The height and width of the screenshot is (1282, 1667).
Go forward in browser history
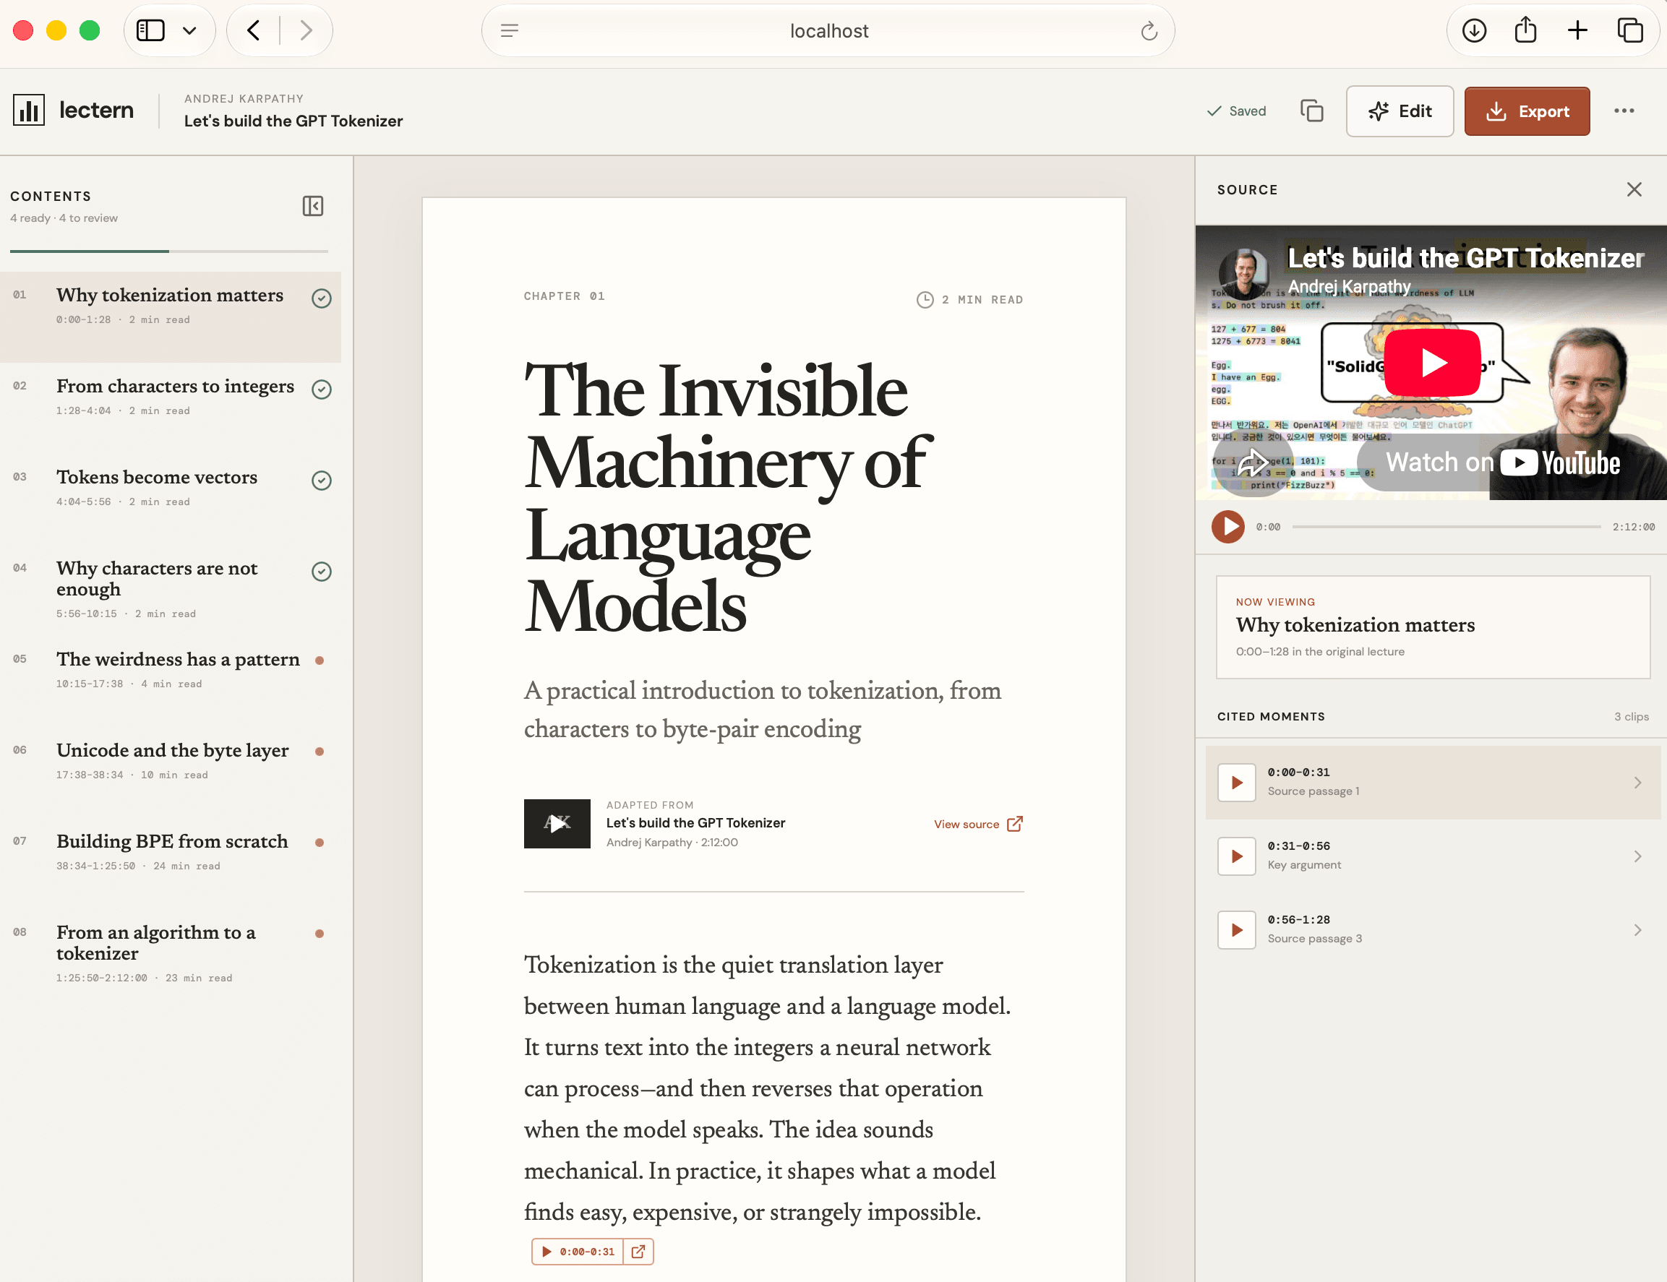[x=305, y=30]
